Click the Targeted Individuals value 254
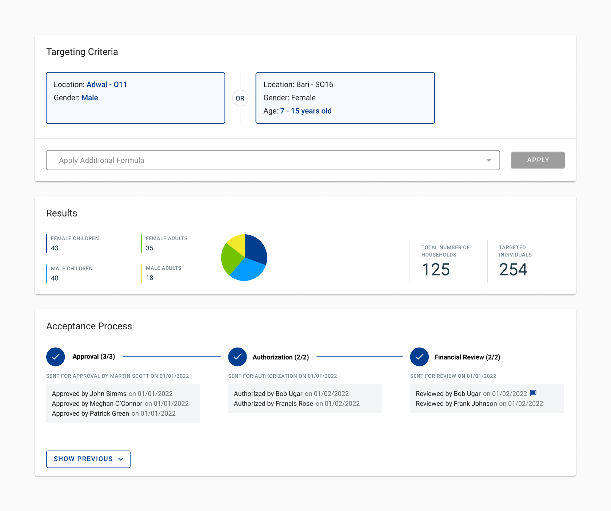The height and width of the screenshot is (511, 611). pyautogui.click(x=513, y=270)
